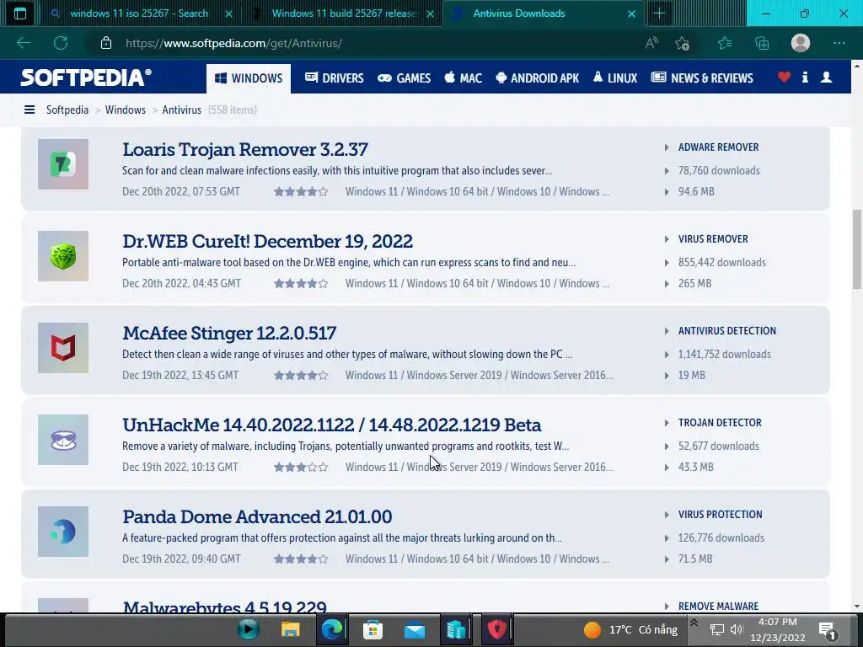Open the red shield app in the taskbar
The image size is (863, 647).
(x=497, y=629)
